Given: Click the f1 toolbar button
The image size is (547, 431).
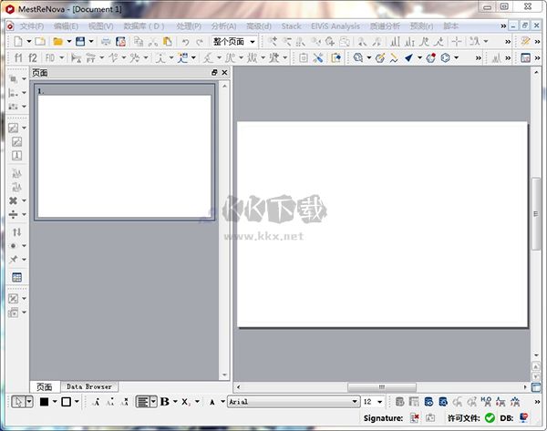Looking at the screenshot, I should 20,57.
